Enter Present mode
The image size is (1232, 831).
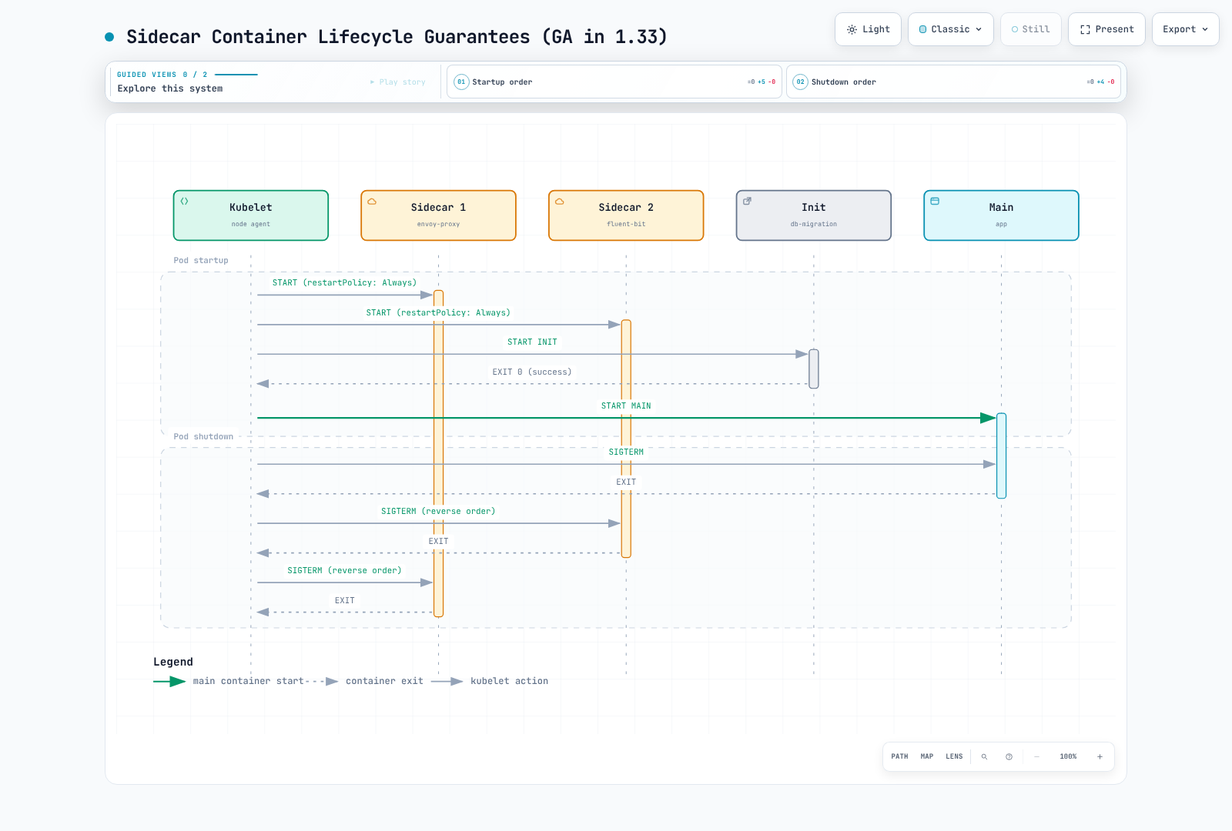pyautogui.click(x=1106, y=29)
